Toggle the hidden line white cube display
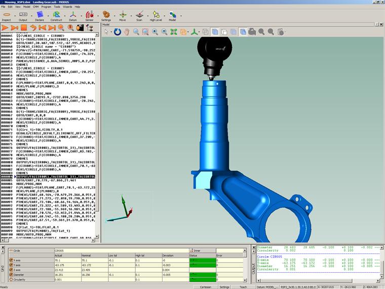Image resolution: width=385 pixels, height=289 pixels. tap(224, 32)
